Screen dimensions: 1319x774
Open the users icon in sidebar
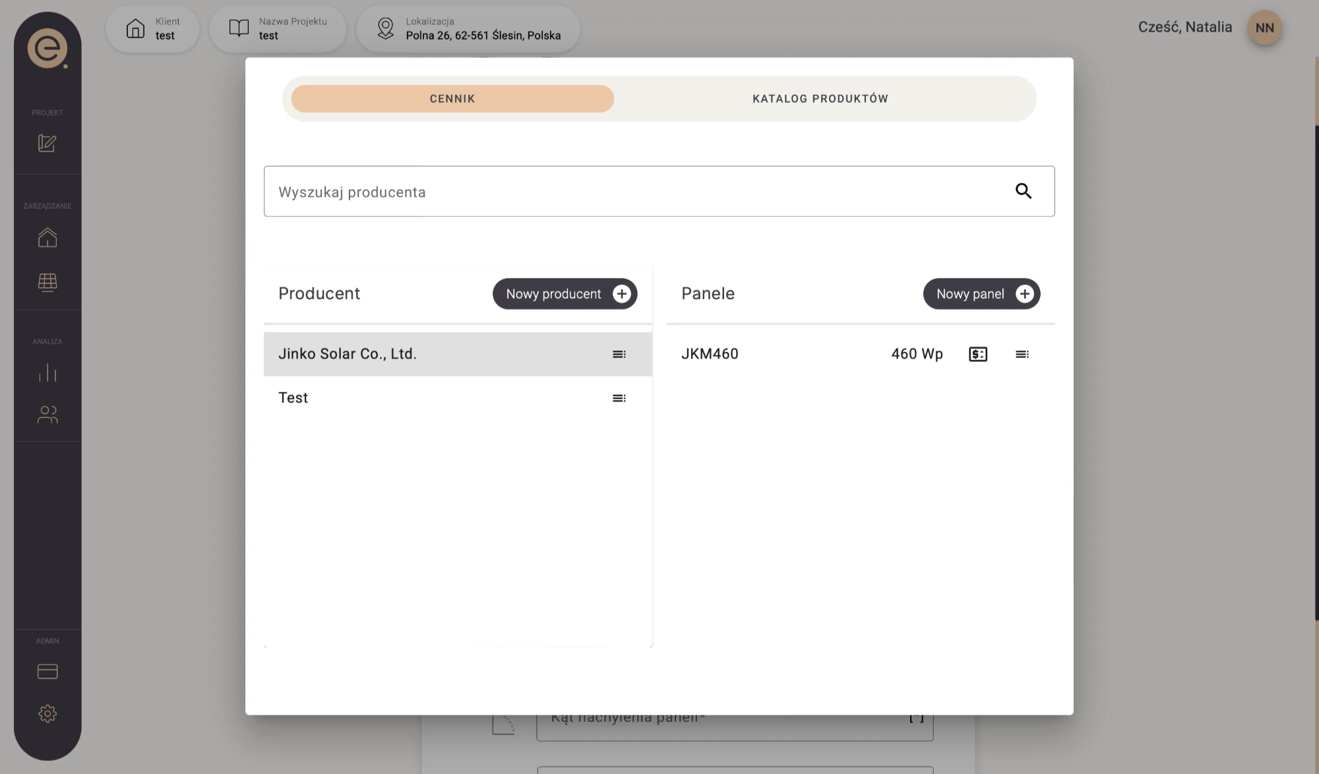tap(47, 415)
